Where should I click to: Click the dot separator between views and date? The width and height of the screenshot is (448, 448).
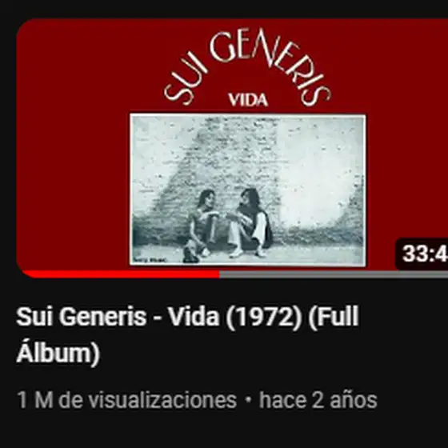248,400
